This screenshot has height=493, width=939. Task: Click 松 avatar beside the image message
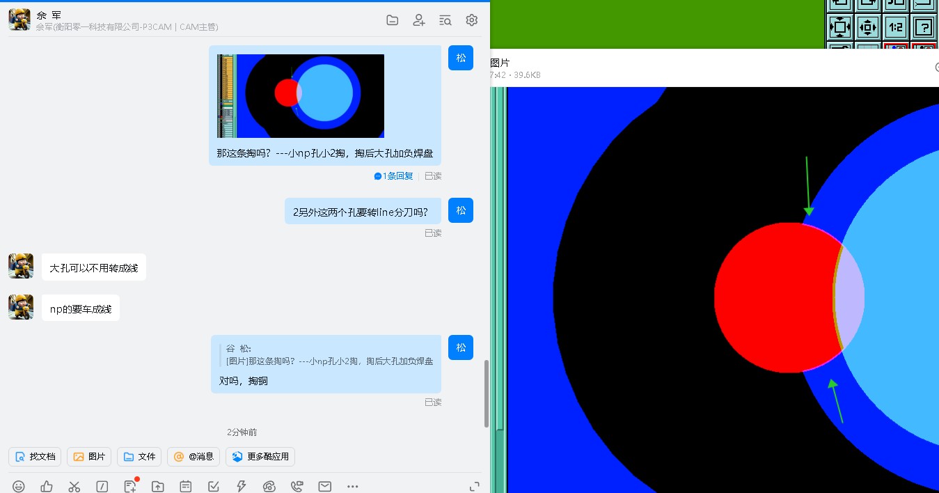pos(461,58)
